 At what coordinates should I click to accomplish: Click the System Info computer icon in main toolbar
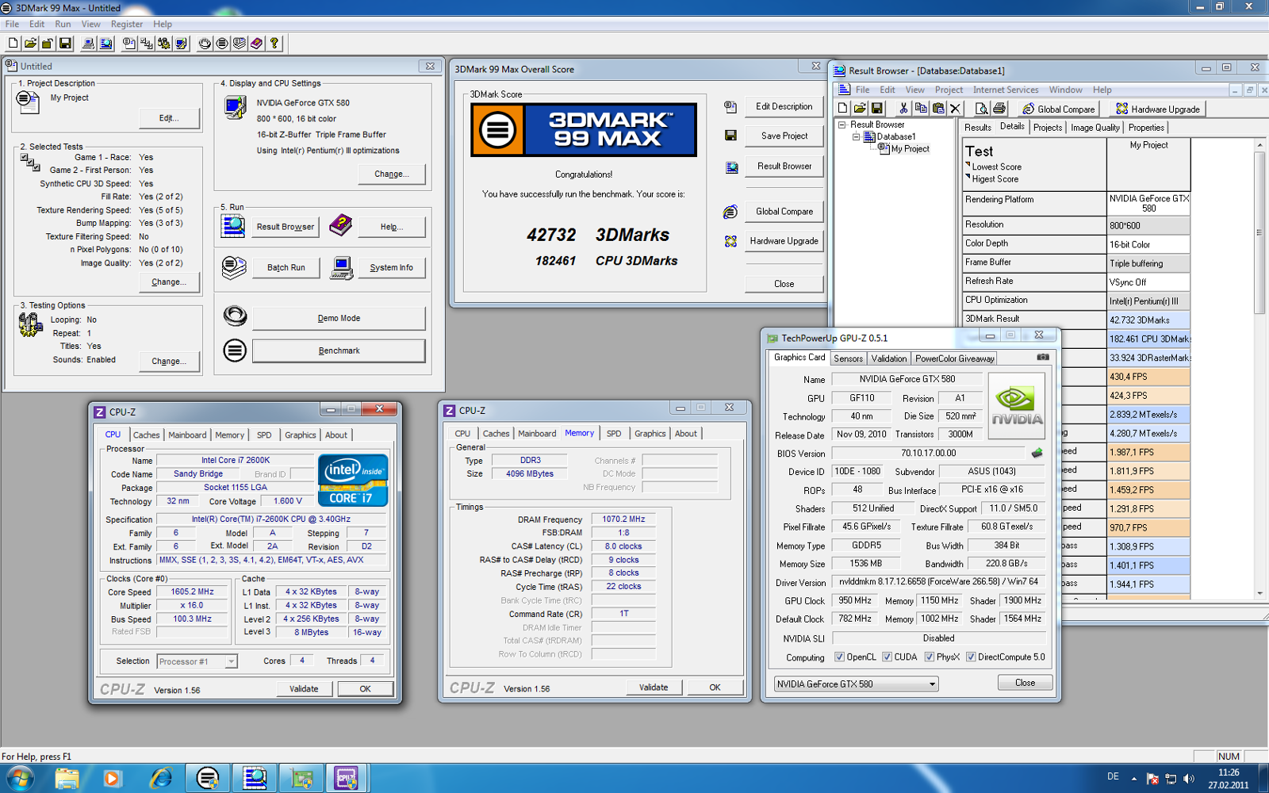click(88, 44)
